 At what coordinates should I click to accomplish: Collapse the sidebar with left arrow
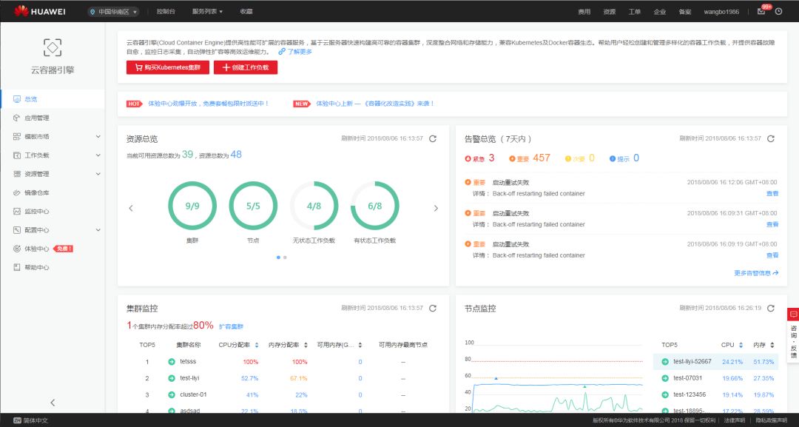(53, 403)
